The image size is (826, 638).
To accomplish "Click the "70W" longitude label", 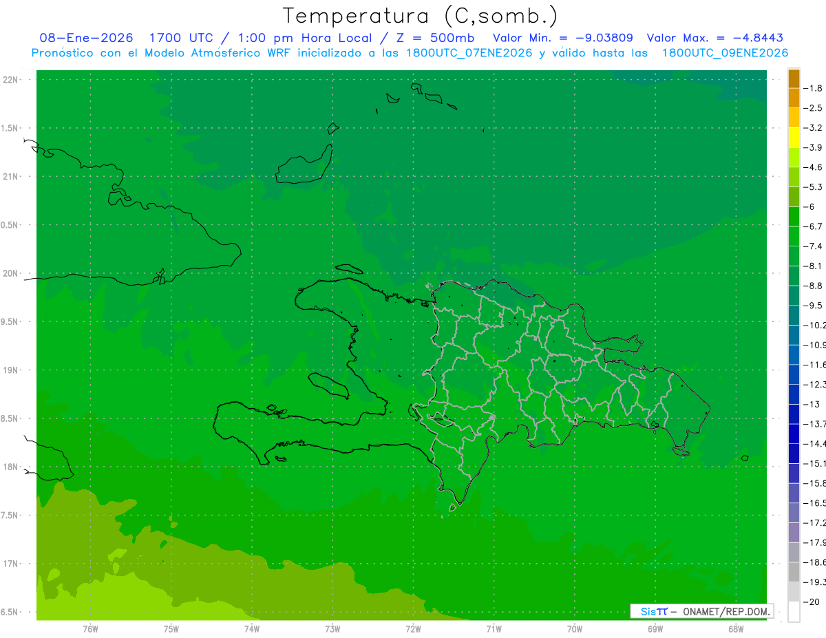I will [575, 629].
